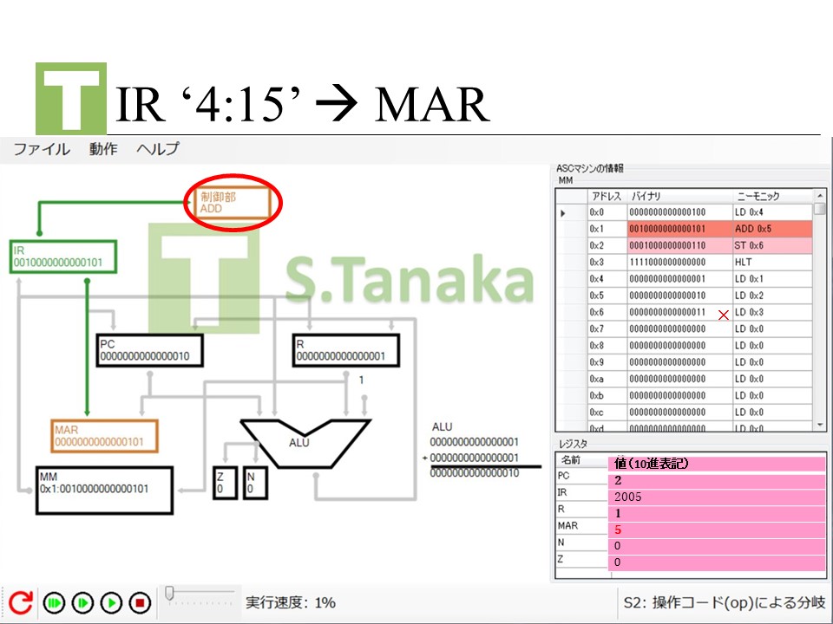
Task: Open the ヘルプ menu
Action: point(158,149)
